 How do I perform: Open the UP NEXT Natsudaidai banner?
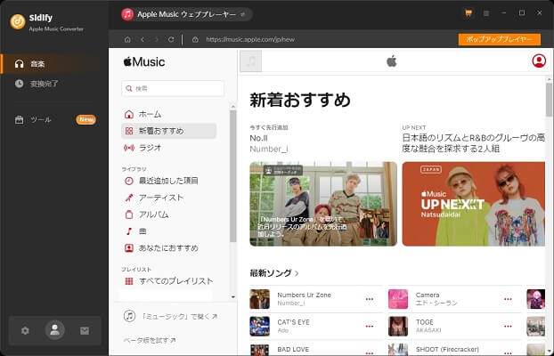pos(474,204)
